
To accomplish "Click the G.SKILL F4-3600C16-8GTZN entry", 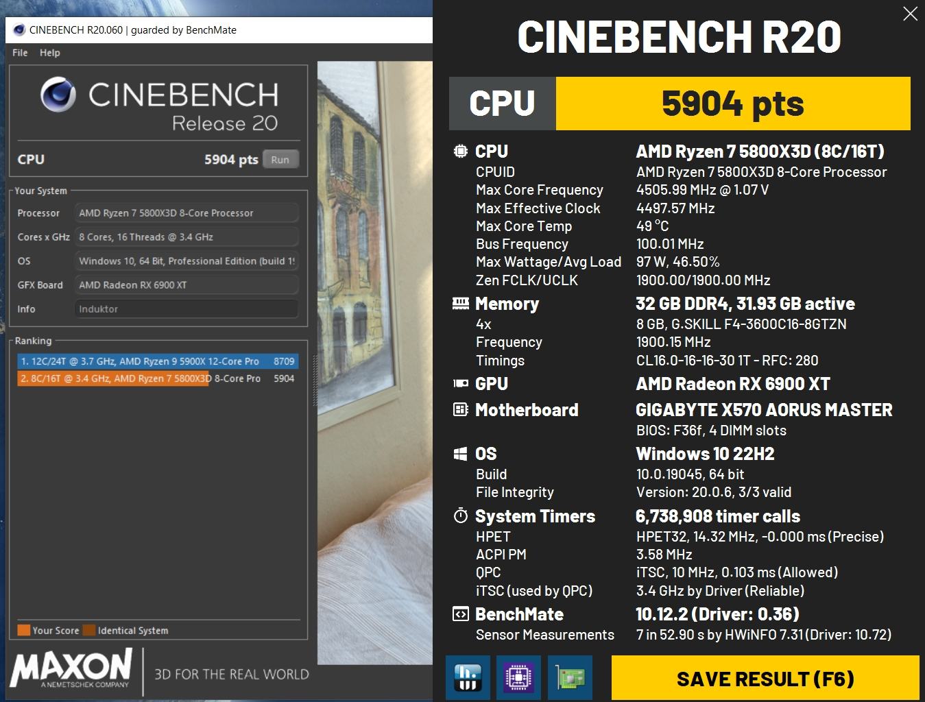I will pos(741,324).
